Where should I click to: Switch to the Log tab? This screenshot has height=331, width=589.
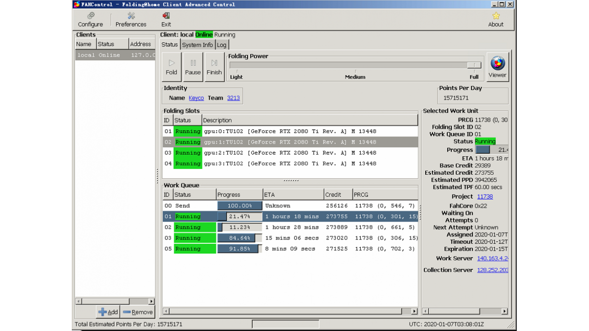[222, 45]
